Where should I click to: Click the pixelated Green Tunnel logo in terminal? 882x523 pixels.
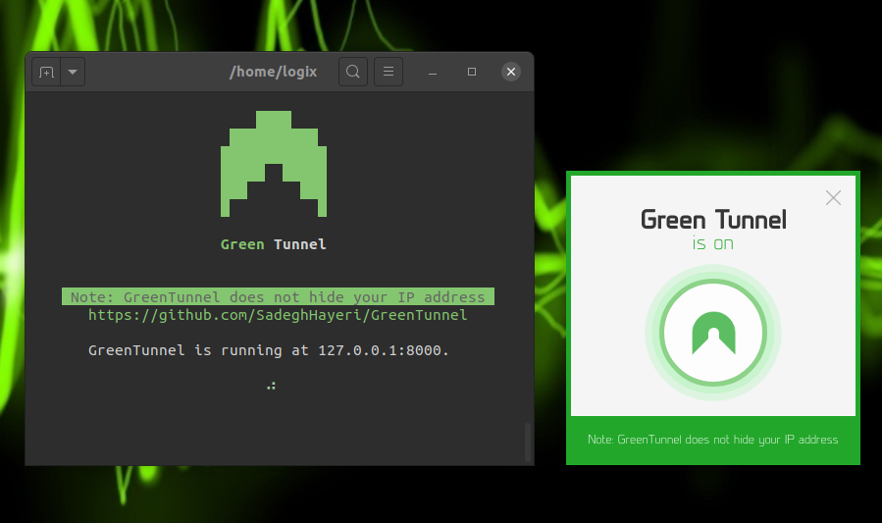(x=273, y=164)
